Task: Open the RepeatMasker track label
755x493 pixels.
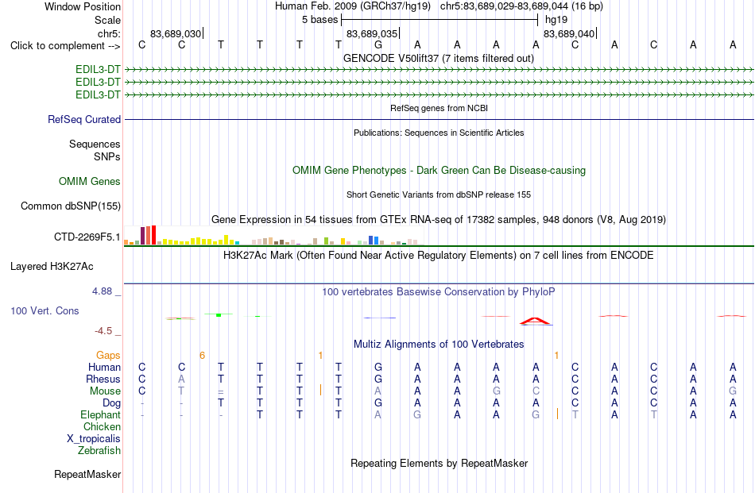Action: pos(87,474)
